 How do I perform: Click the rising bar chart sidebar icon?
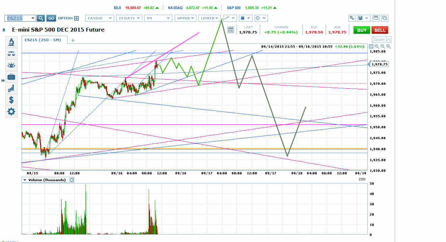11,88
